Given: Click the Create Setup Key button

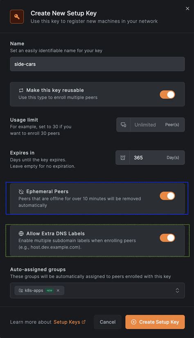Looking at the screenshot, I should [x=155, y=322].
